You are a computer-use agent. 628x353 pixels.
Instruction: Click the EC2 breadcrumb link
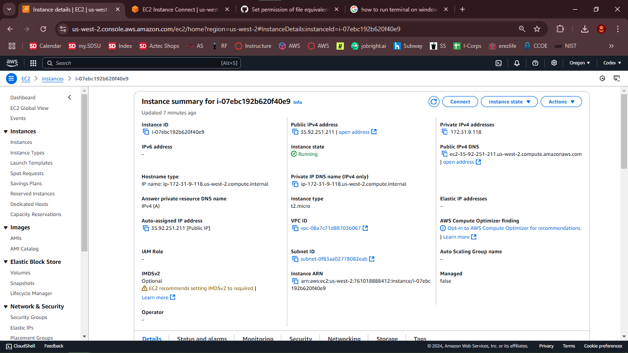click(26, 79)
